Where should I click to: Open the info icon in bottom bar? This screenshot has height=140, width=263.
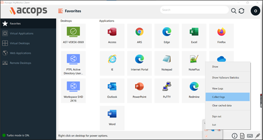tap(234, 136)
